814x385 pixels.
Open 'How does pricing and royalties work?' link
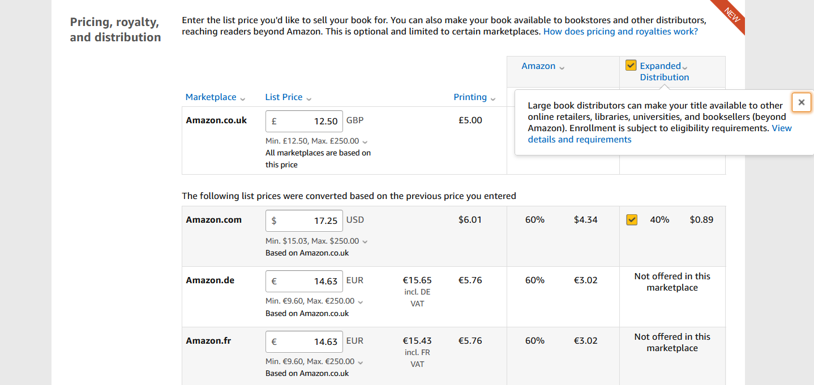620,32
